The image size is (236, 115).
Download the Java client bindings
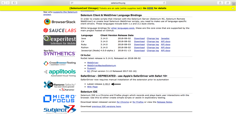139,39
